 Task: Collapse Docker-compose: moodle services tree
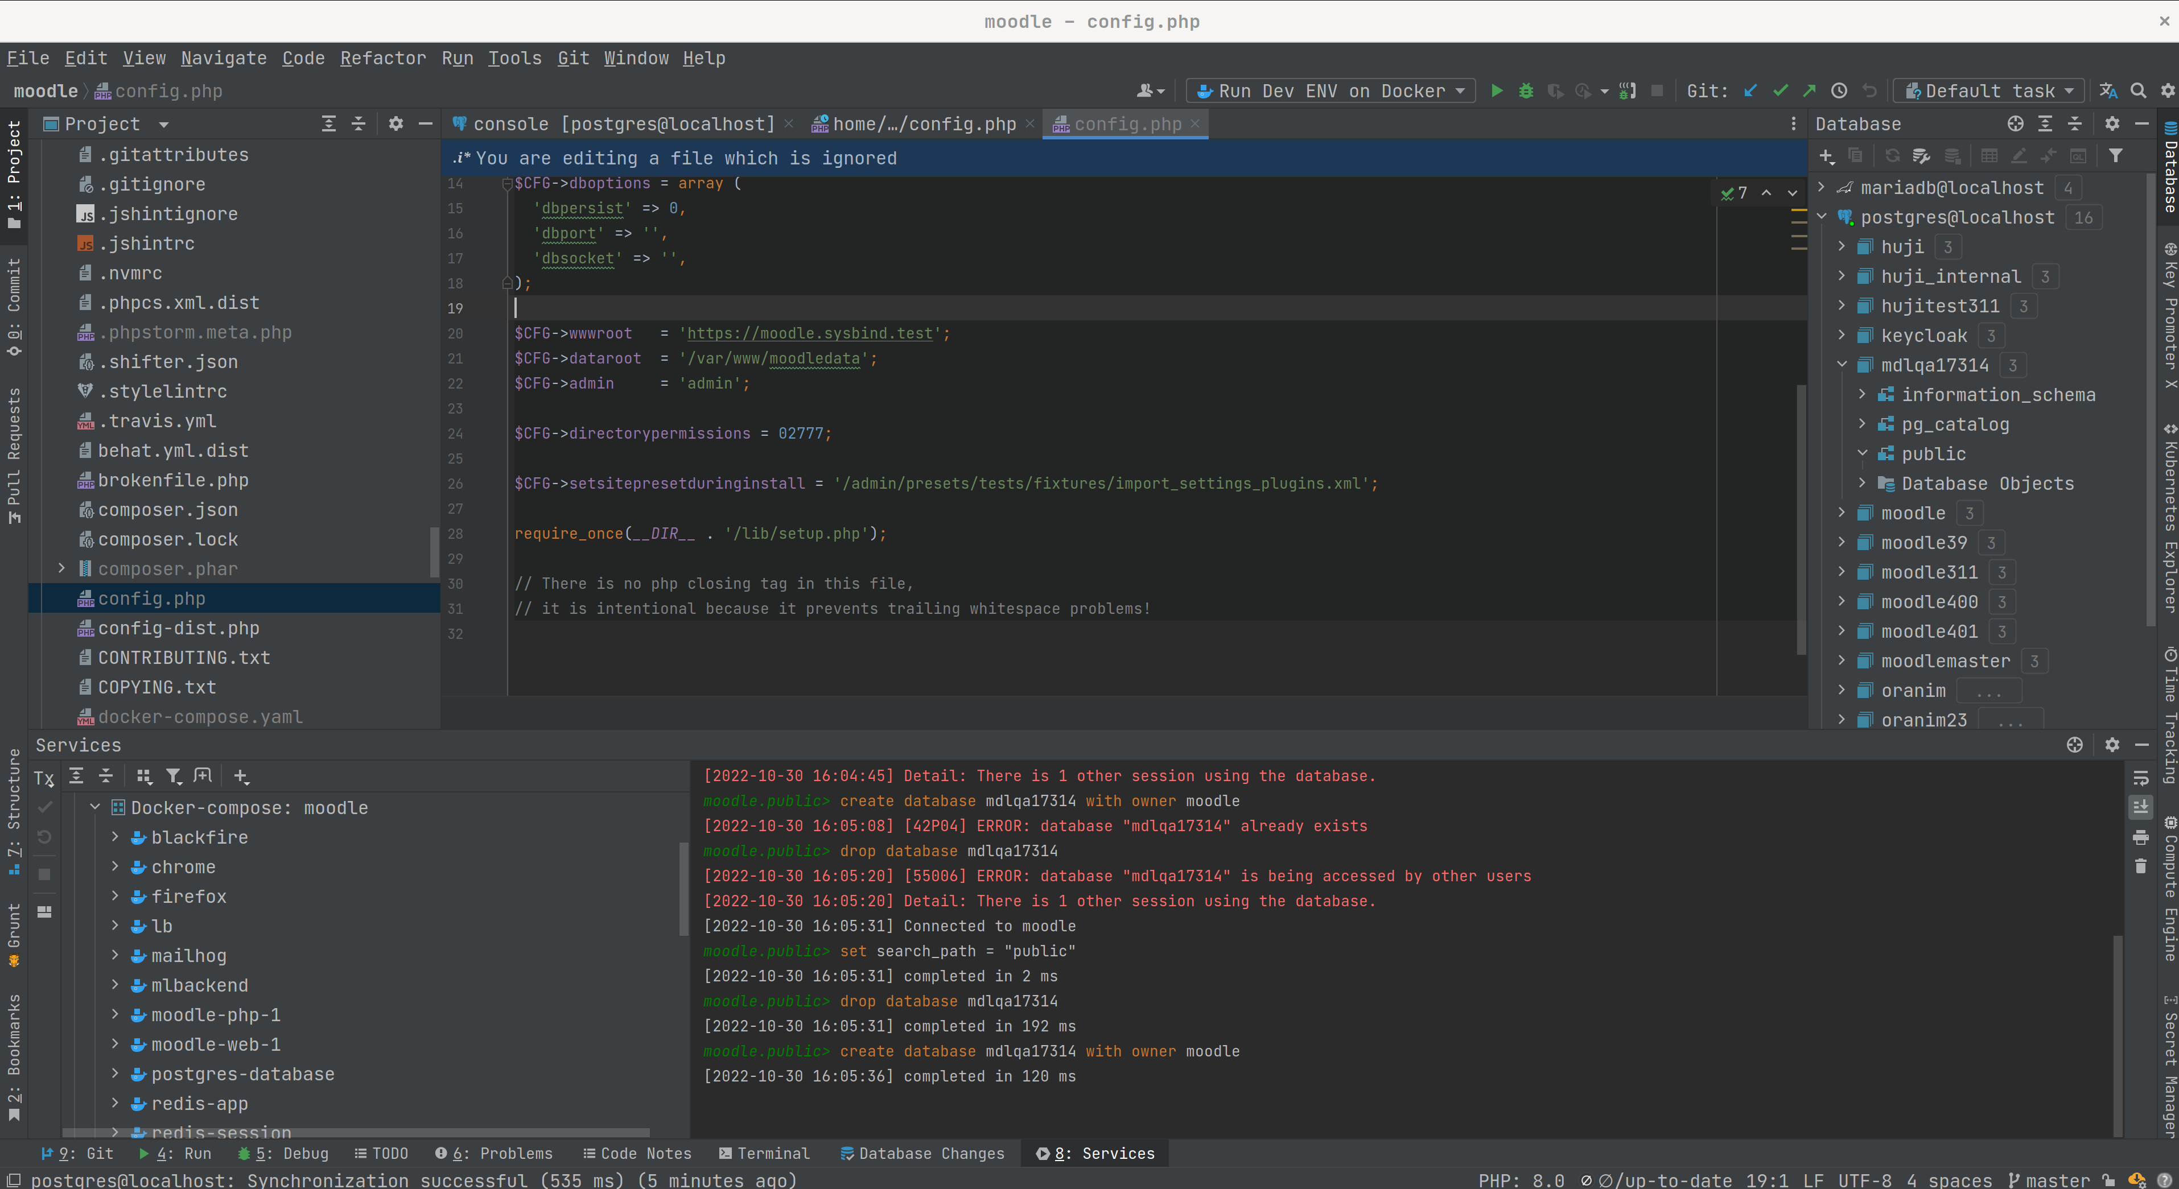click(x=96, y=807)
